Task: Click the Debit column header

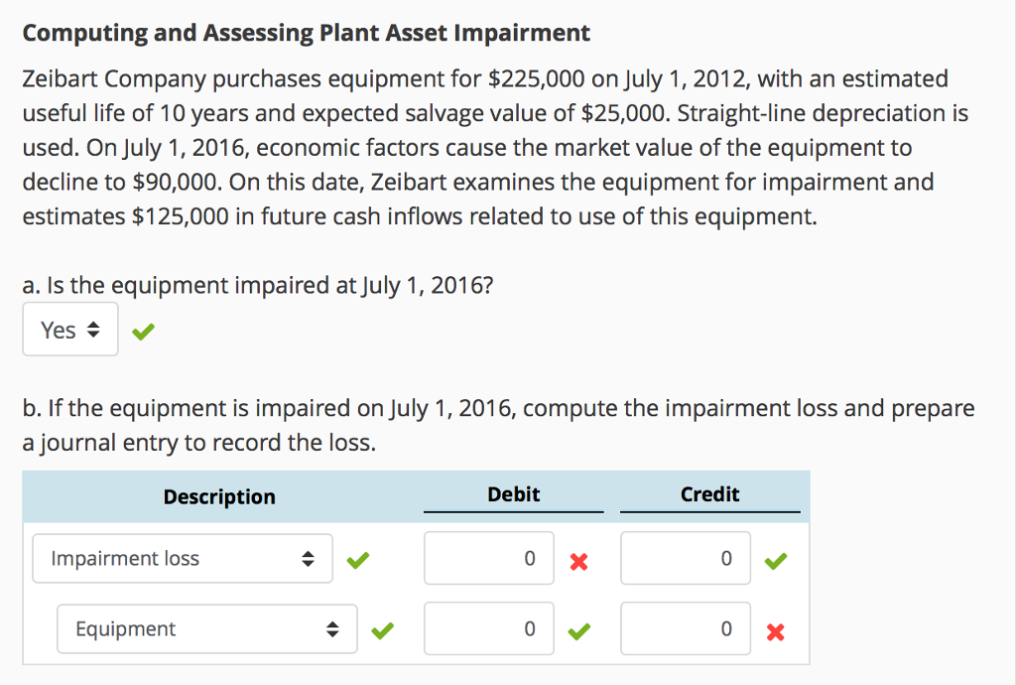Action: pos(513,494)
